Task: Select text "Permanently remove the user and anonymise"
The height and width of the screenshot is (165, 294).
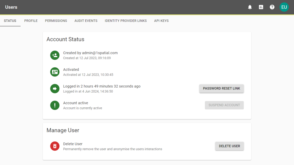Action: pyautogui.click(x=96, y=149)
